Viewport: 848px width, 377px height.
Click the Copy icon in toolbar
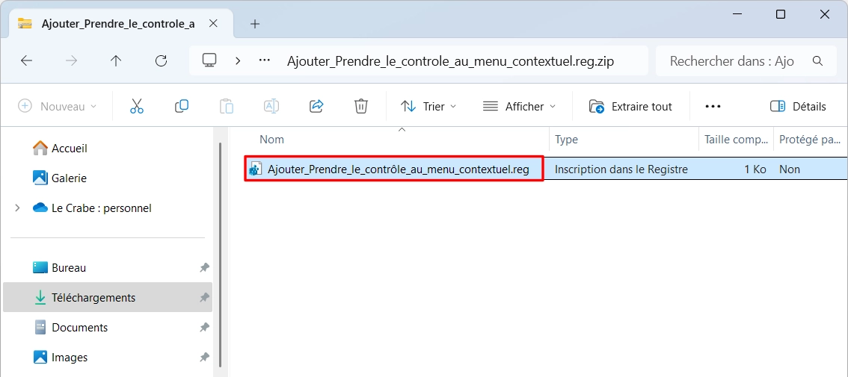(x=182, y=107)
